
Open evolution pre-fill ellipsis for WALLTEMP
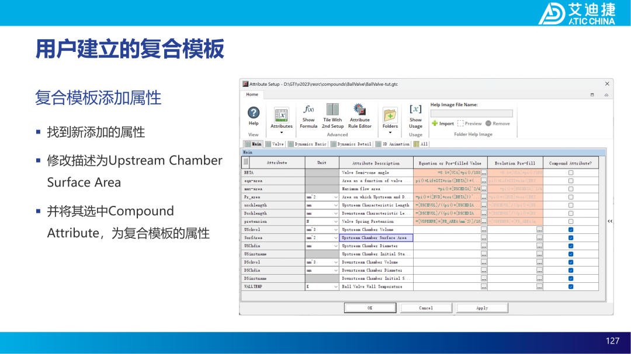pos(539,287)
